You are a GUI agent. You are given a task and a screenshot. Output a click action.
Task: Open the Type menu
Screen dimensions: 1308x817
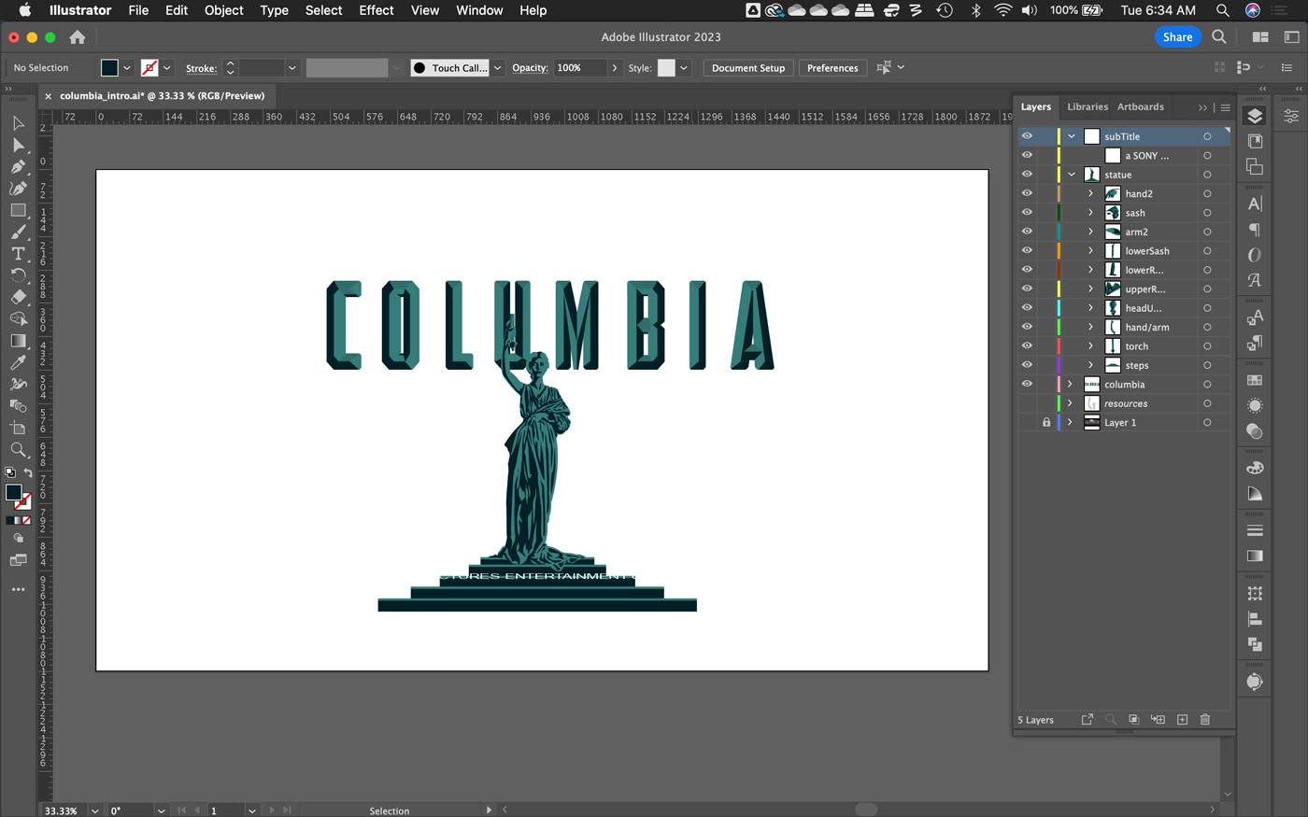274,10
